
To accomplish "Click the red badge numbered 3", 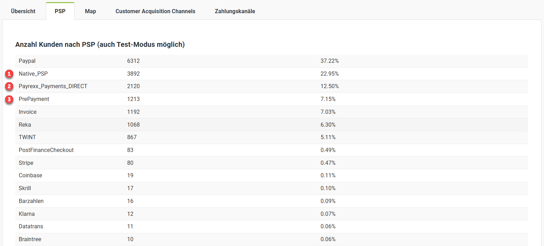I will tap(9, 99).
